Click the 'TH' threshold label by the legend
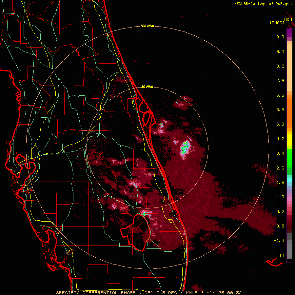 pos(282,255)
